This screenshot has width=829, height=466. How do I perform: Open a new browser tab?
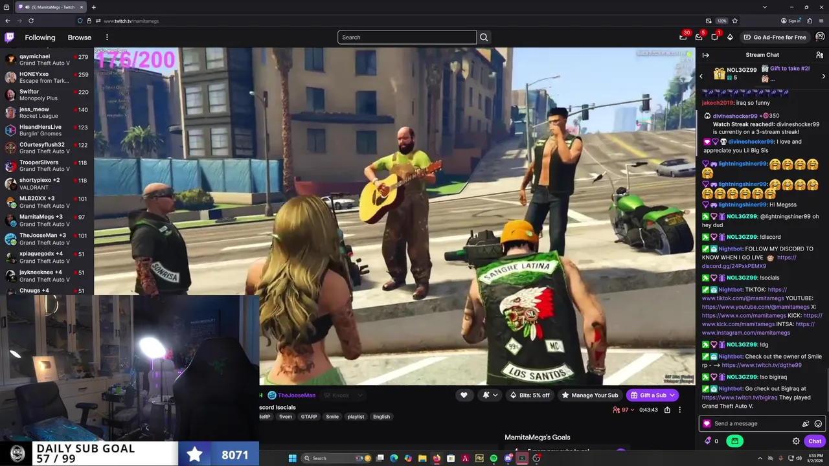pyautogui.click(x=94, y=7)
